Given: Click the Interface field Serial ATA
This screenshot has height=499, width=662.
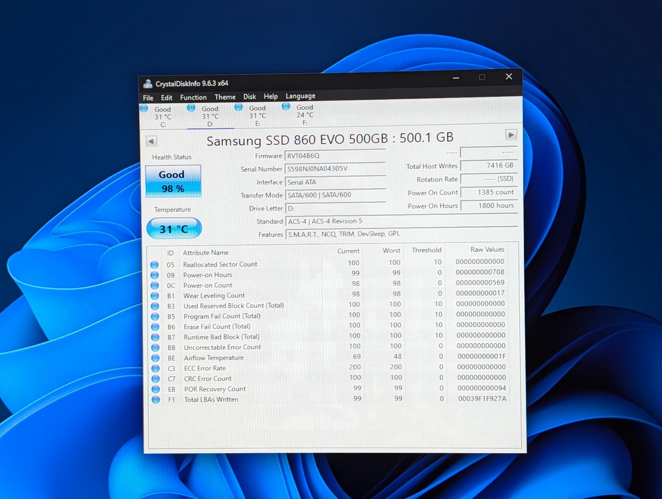Looking at the screenshot, I should 336,182.
